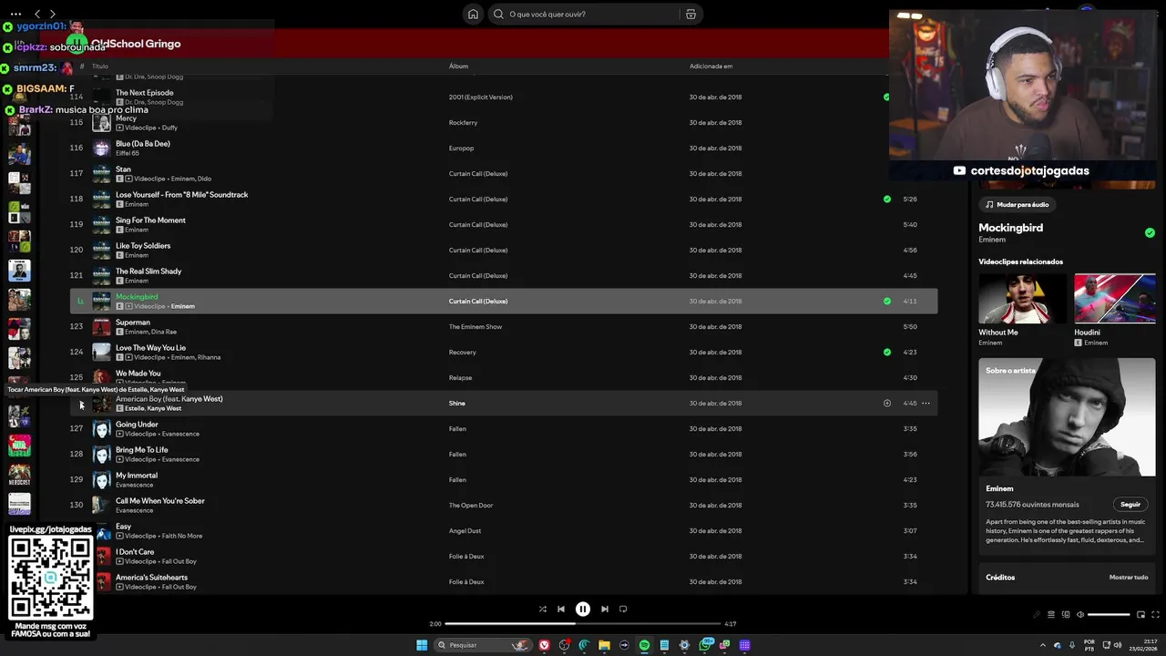Click the taskbar Pesquisar search box

[483, 645]
